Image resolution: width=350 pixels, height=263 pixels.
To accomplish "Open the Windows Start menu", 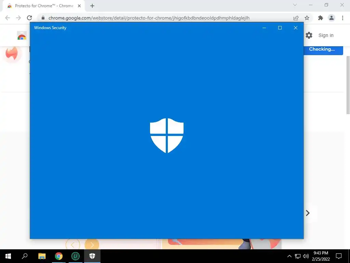I will (x=8, y=256).
